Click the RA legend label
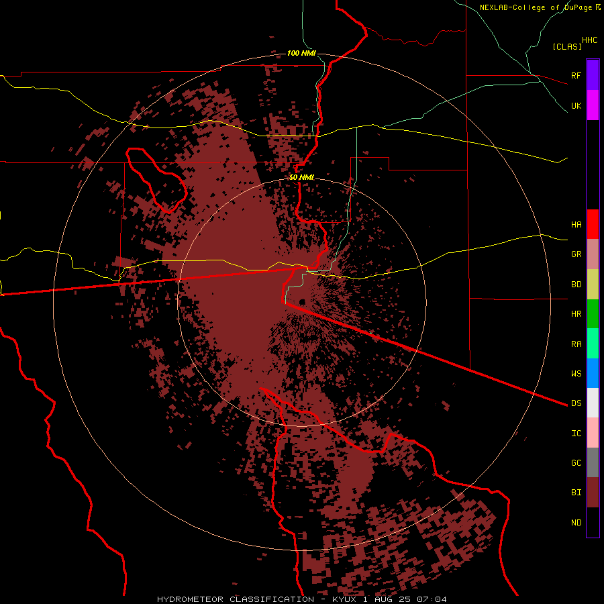This screenshot has width=604, height=604. [576, 344]
